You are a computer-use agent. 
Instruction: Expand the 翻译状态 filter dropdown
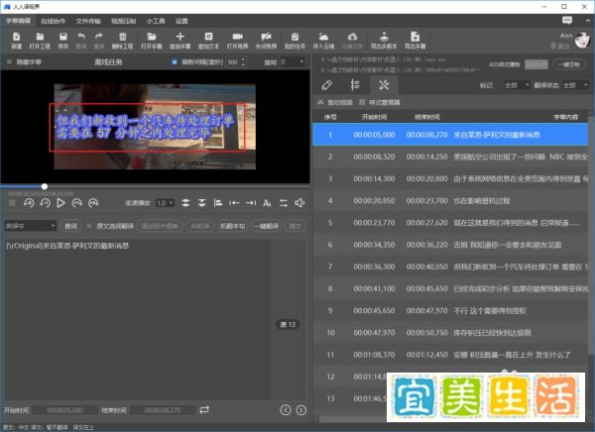tap(575, 85)
